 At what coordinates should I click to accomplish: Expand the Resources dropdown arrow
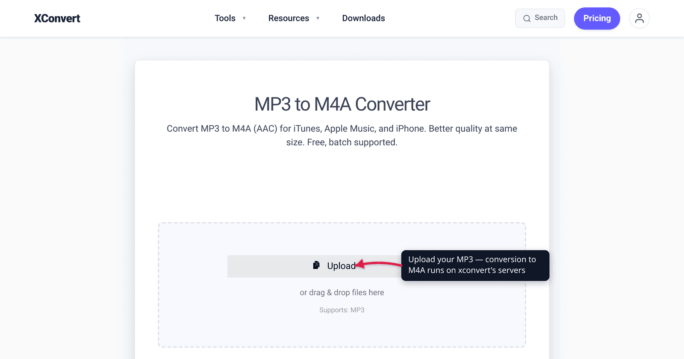(318, 18)
